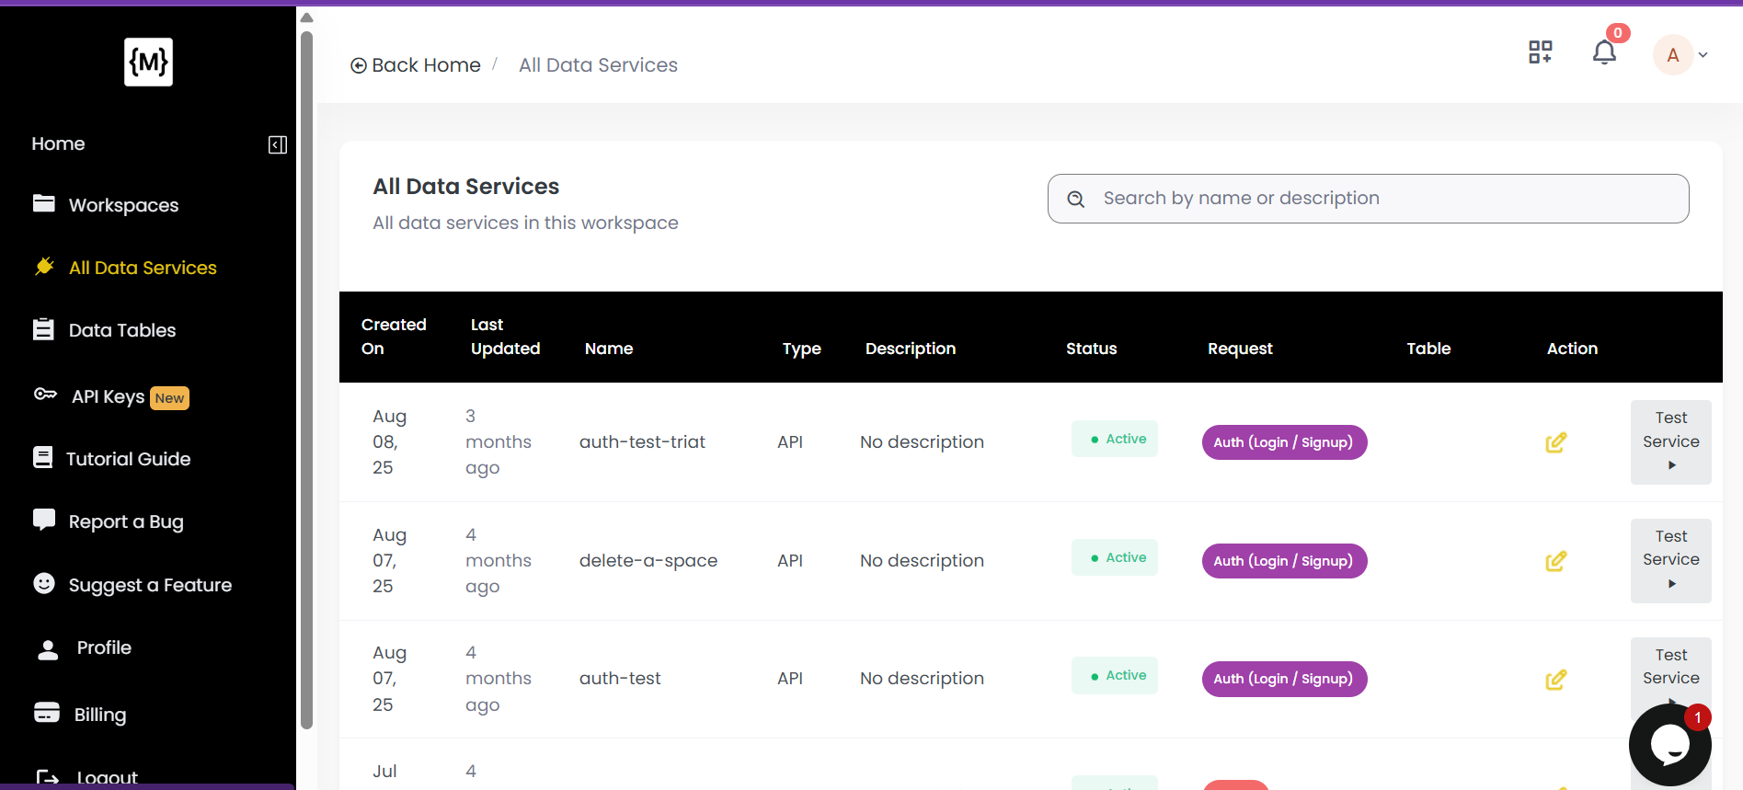Image resolution: width=1743 pixels, height=790 pixels.
Task: Click the Request column header
Action: pos(1240,349)
